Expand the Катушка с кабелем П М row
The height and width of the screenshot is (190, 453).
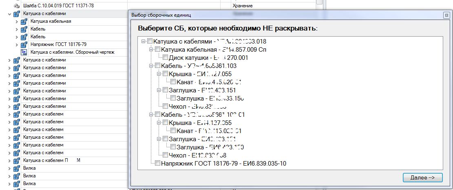9,161
